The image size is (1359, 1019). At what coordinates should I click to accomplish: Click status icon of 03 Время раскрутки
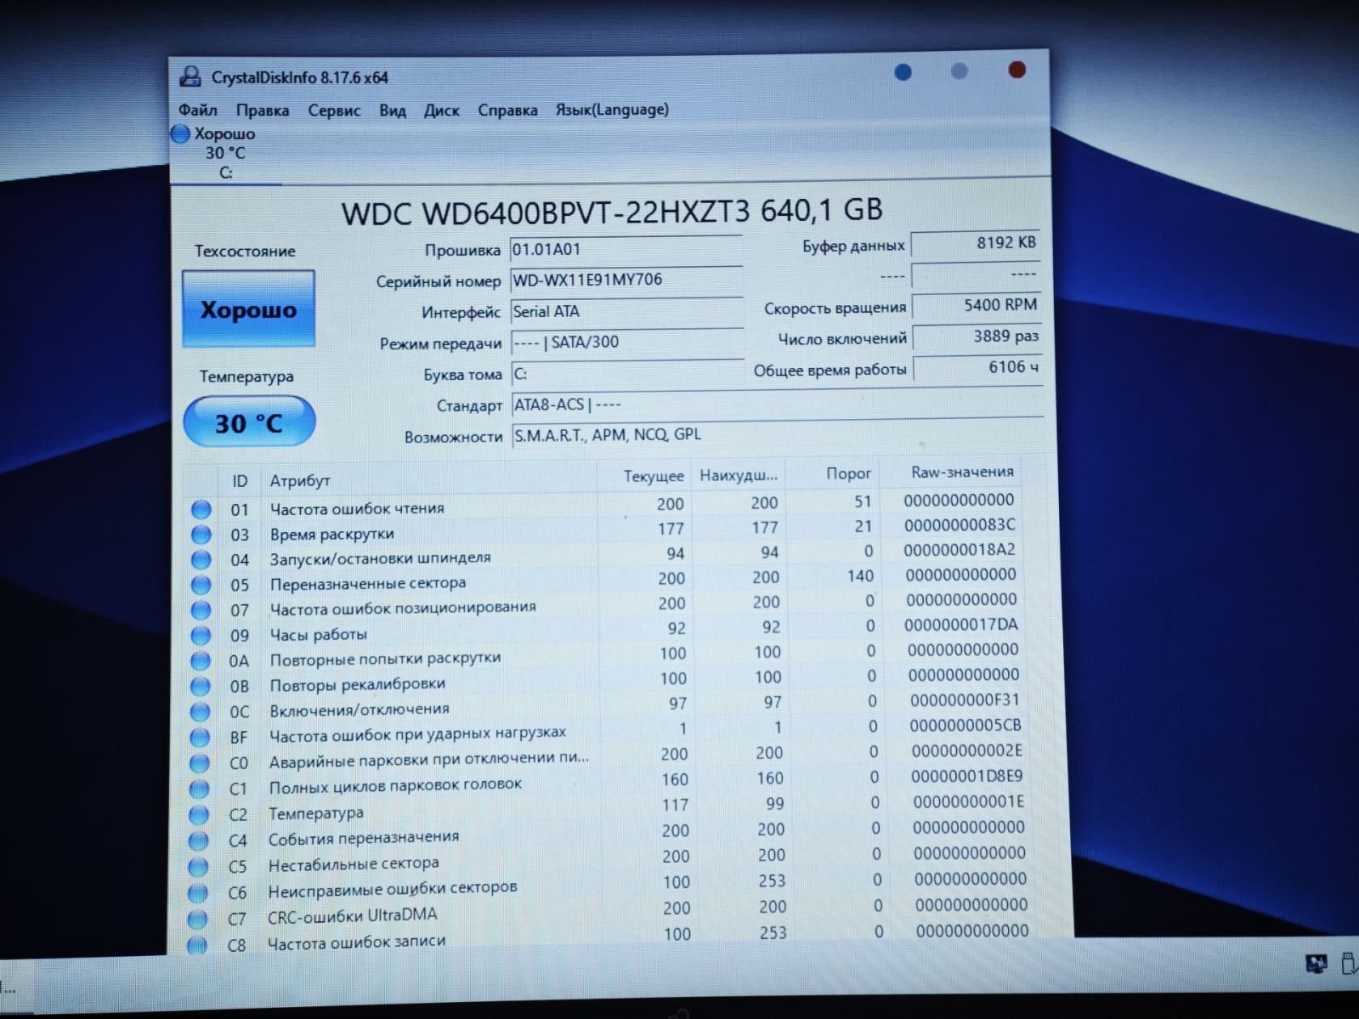tap(201, 535)
